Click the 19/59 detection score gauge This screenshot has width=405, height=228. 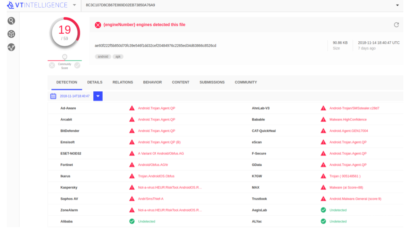(65, 32)
